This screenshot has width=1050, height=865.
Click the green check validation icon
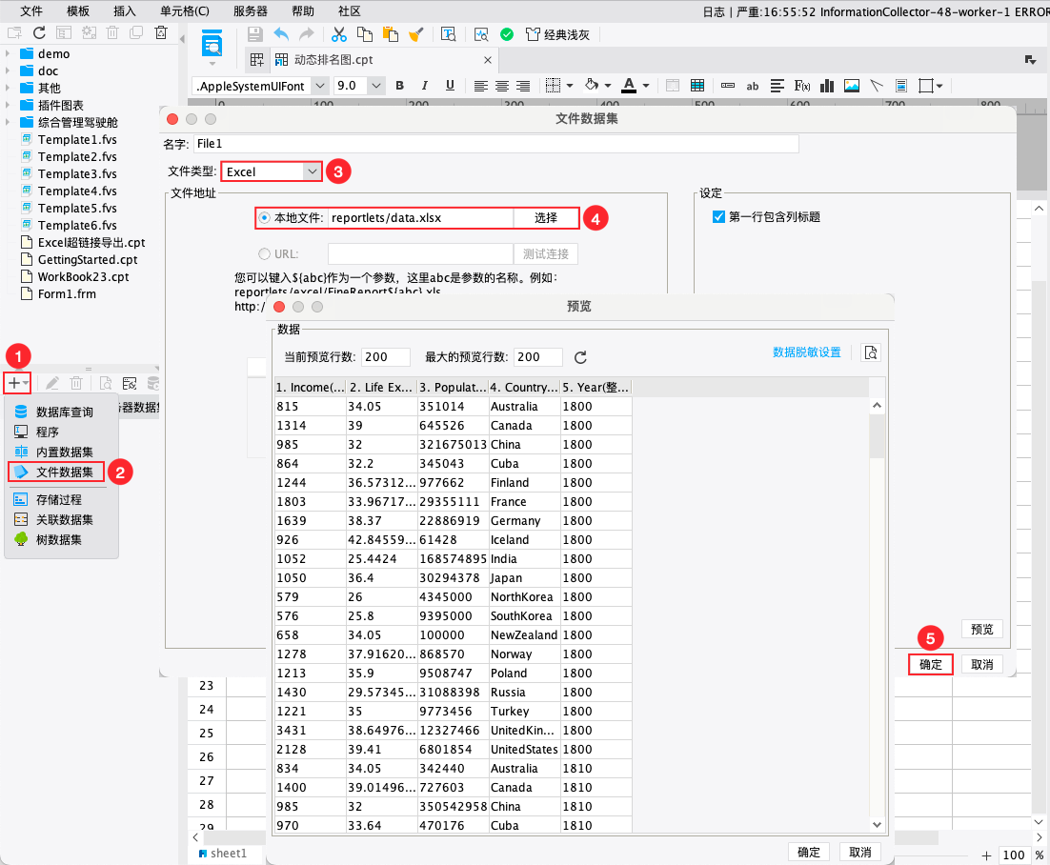[x=507, y=35]
